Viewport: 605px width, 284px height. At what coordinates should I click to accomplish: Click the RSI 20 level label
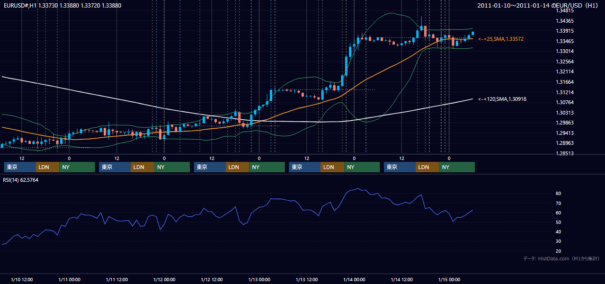pos(558,251)
